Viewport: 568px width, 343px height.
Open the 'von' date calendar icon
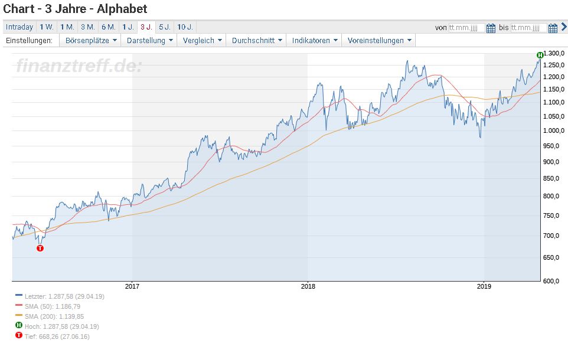[x=491, y=28]
